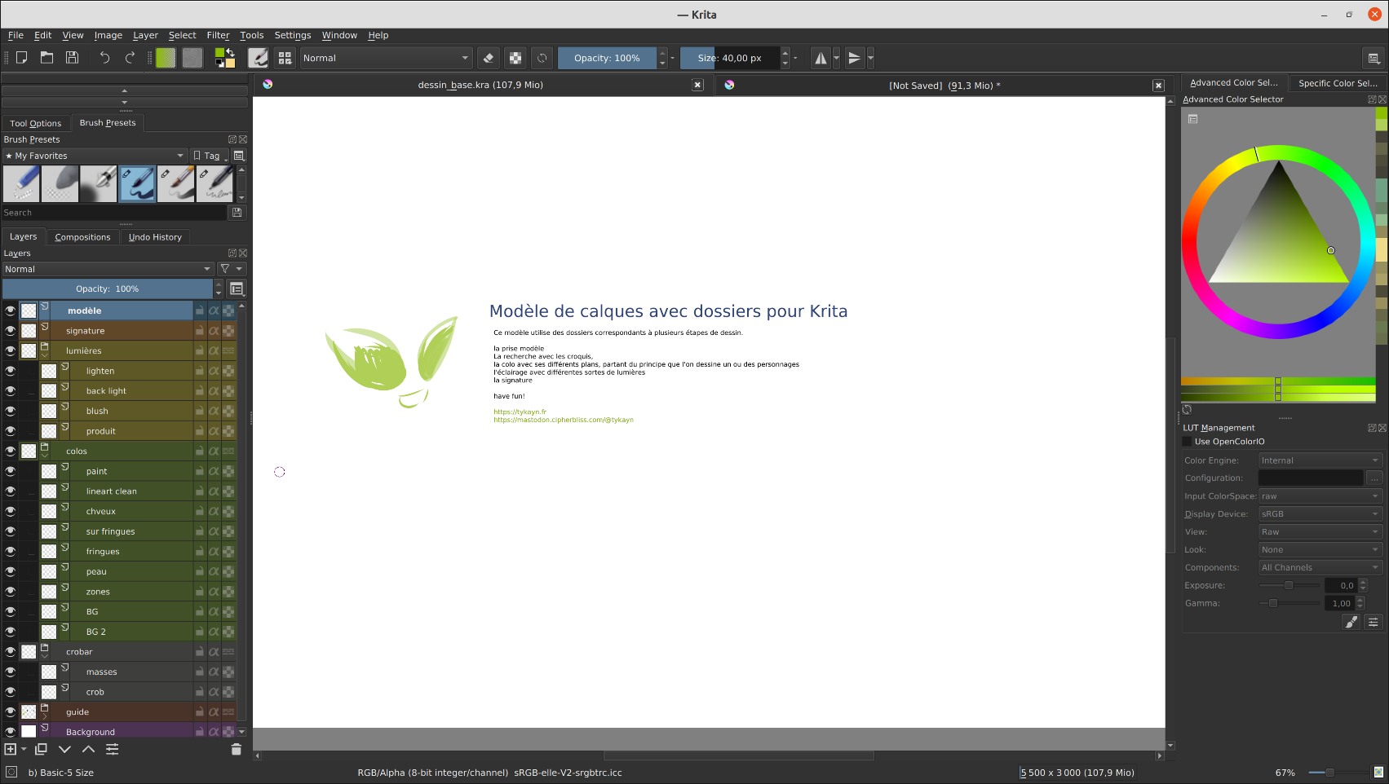The image size is (1389, 784).
Task: Click the toolbar Opacity 100% slider
Action: point(607,58)
